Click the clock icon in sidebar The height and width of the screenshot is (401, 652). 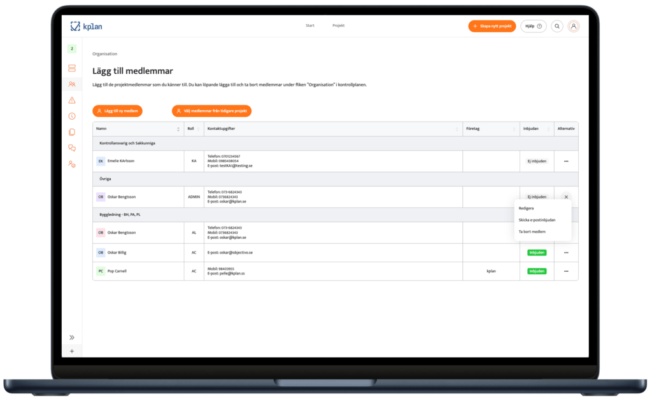[x=72, y=116]
